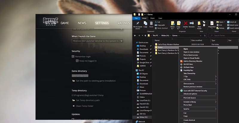Screen dimensions: 239x123
Task: Click the Rename icon in the ribbon
Action: (x=191, y=23)
